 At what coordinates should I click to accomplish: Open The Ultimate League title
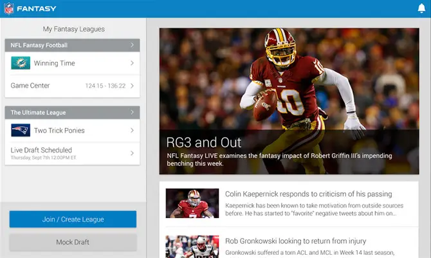(38, 113)
